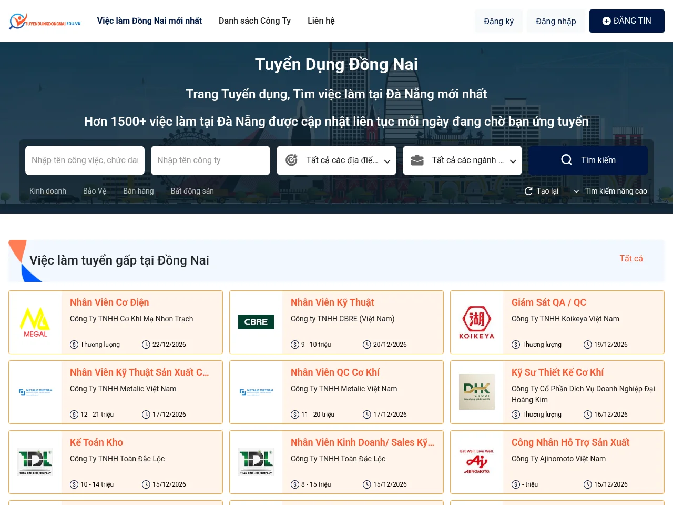This screenshot has width=673, height=505.
Task: Click TDL logo beside Kế Toán Kho
Action: 35,462
